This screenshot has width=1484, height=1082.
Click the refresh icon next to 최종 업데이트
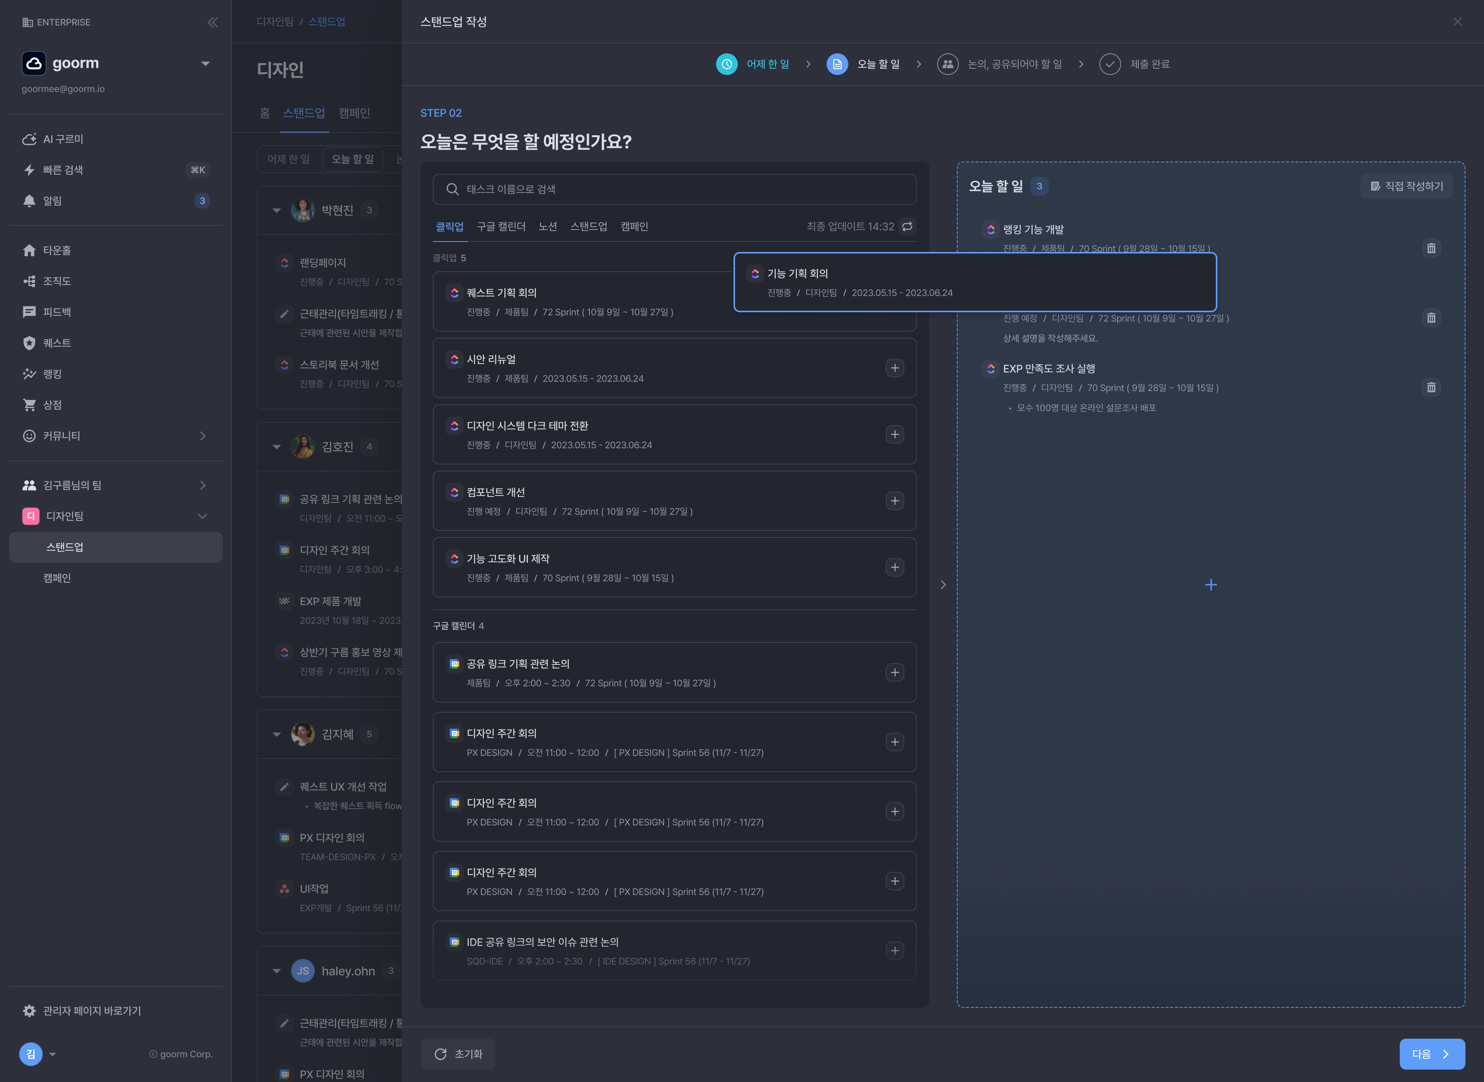pyautogui.click(x=907, y=226)
